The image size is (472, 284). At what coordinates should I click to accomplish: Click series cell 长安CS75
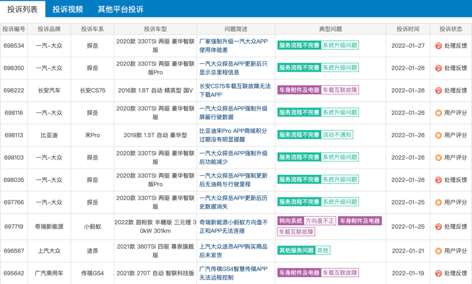pos(92,90)
